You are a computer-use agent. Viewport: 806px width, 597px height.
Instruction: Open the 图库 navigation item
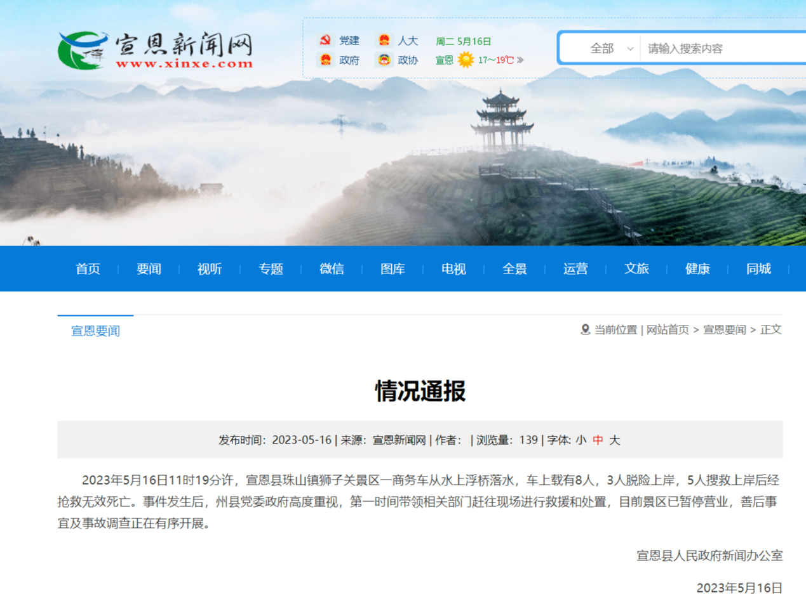393,269
